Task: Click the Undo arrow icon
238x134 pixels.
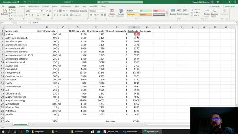Action: [x=28, y=2]
